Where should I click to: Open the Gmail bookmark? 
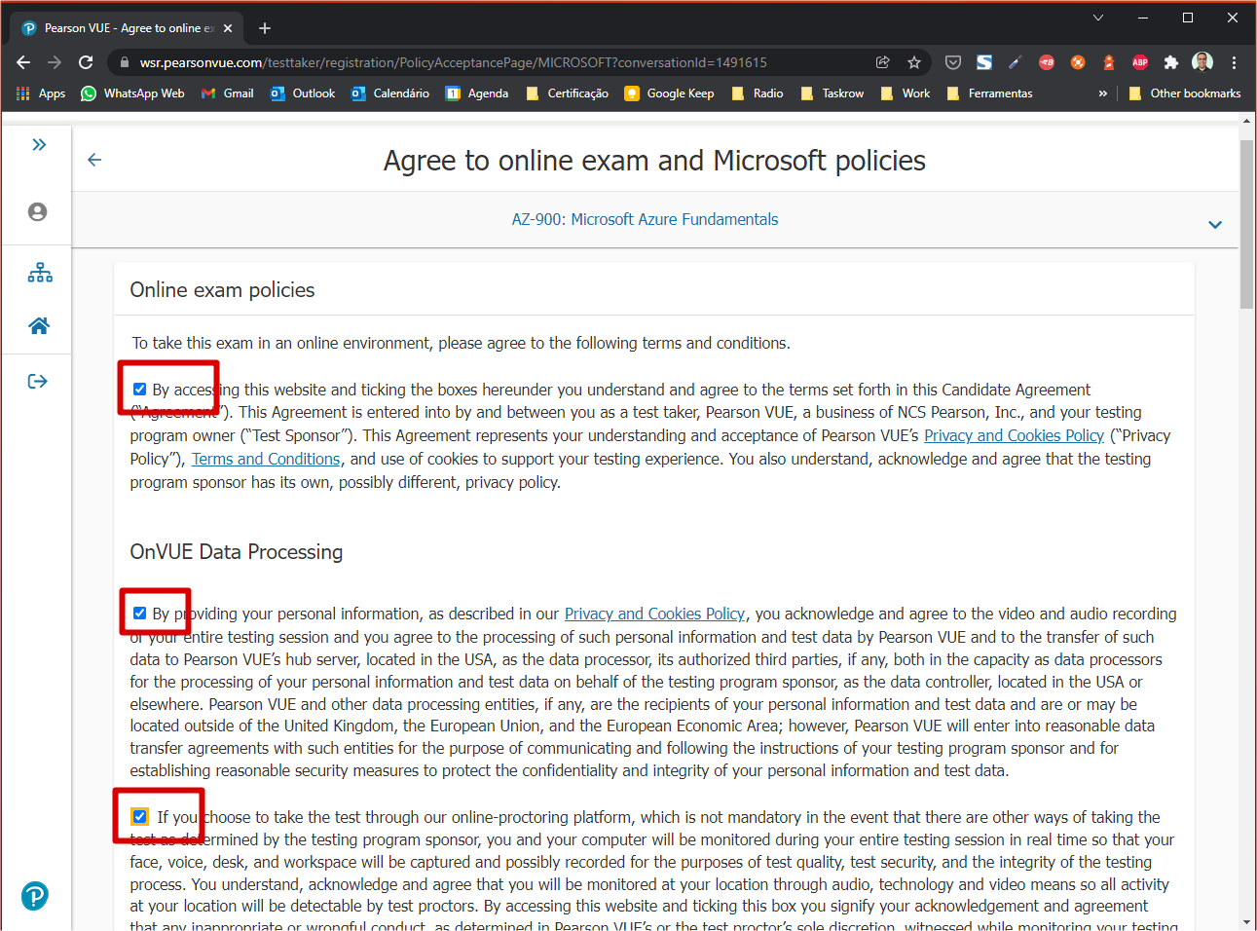coord(227,93)
